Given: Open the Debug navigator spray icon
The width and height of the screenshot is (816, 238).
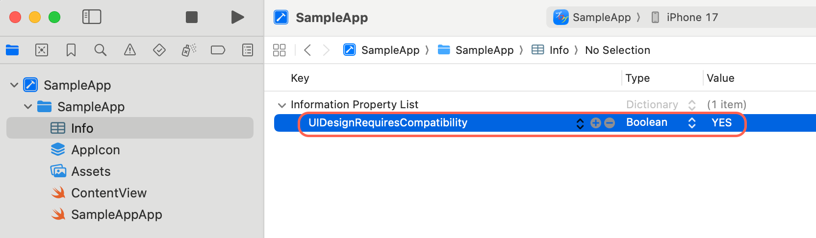Looking at the screenshot, I should 189,50.
